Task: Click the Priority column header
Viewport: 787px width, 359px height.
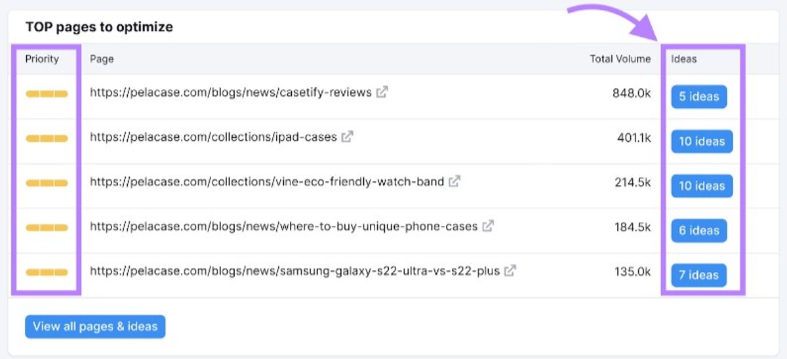Action: [x=42, y=59]
